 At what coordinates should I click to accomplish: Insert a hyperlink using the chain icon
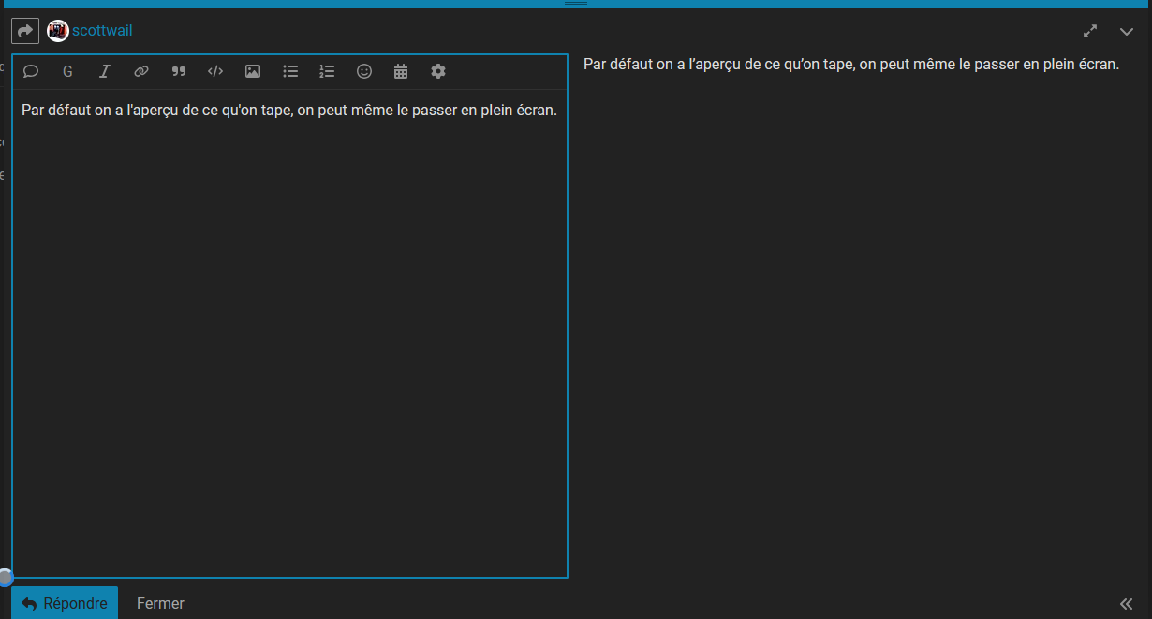(x=141, y=71)
